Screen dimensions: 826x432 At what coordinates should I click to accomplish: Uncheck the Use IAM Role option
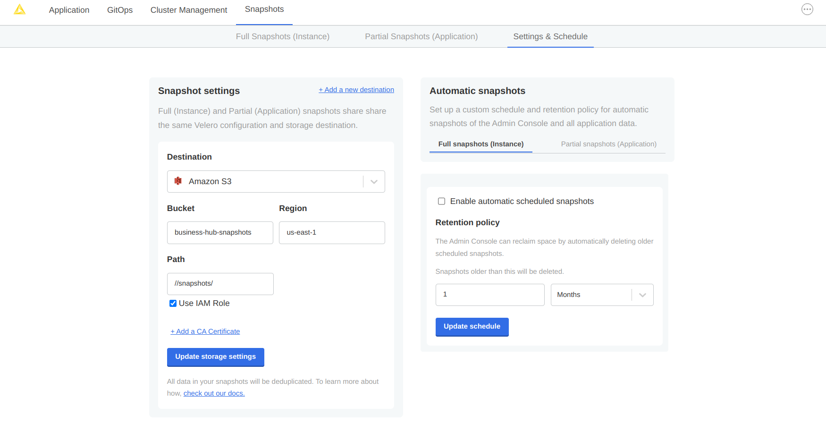173,303
